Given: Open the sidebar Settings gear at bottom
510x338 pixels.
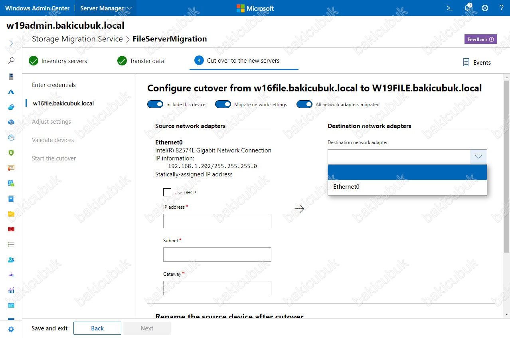Looking at the screenshot, I should point(11,329).
